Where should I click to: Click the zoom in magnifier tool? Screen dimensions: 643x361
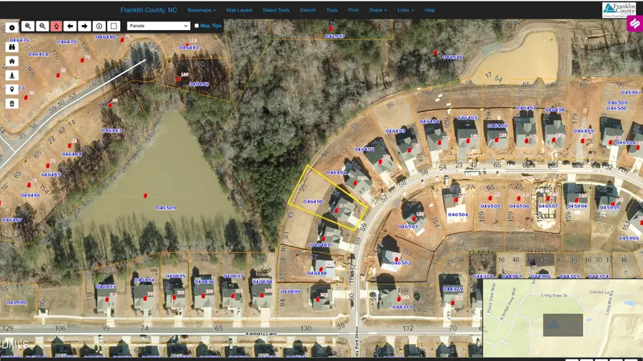(x=28, y=26)
